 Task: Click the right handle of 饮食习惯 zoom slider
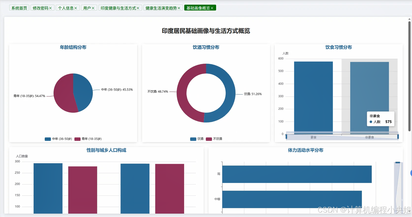398,136
